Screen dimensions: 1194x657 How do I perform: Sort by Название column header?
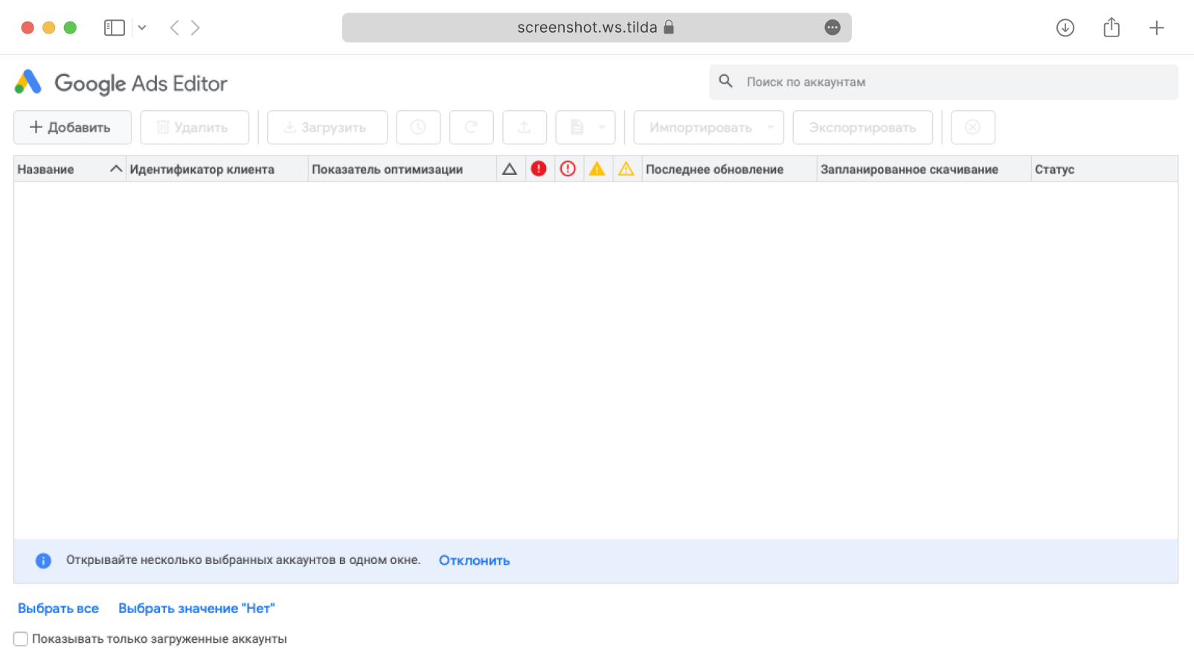pos(46,169)
